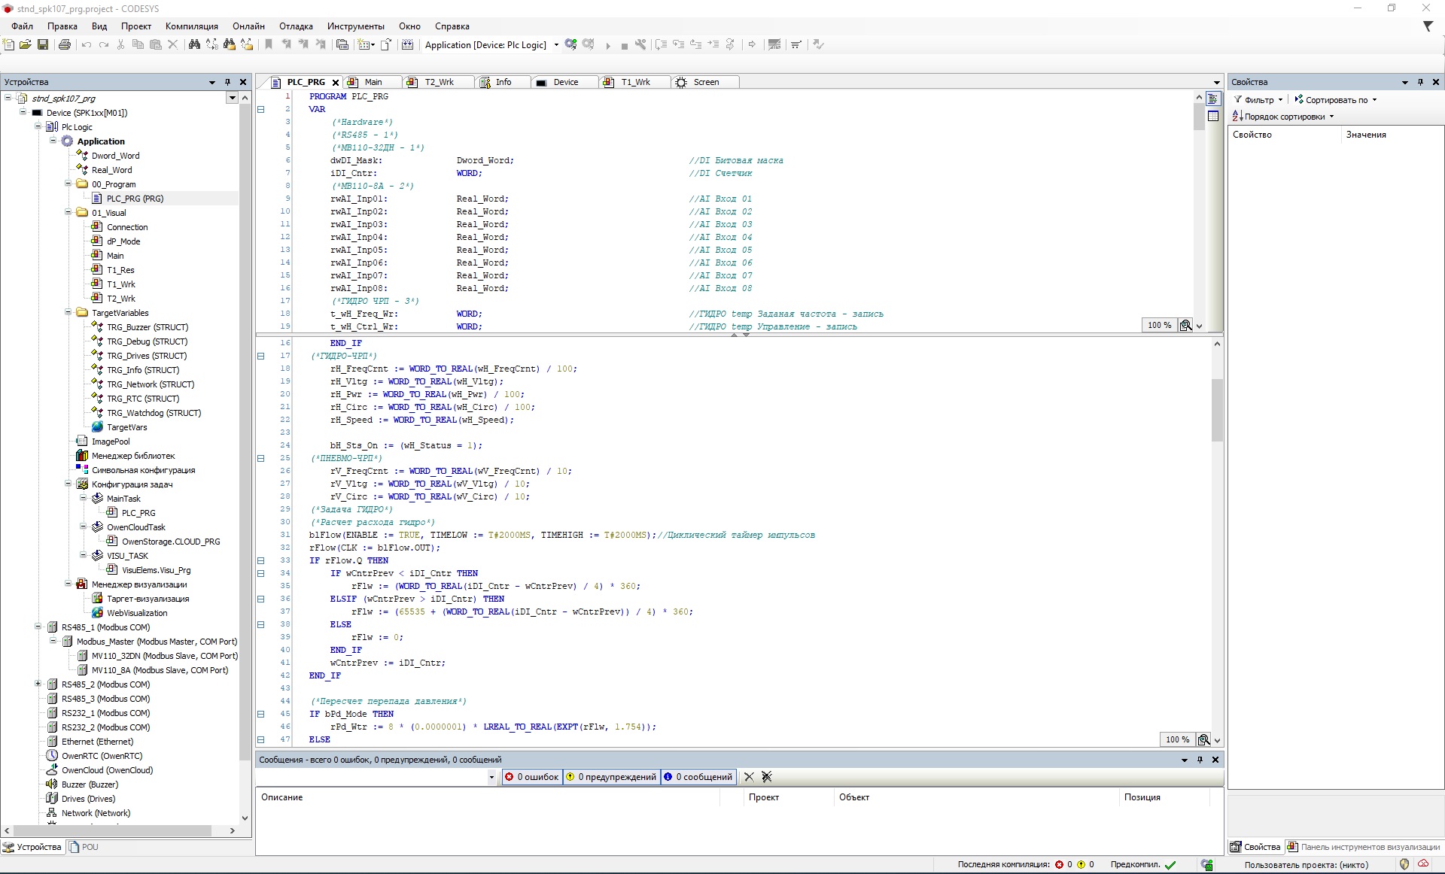Switch to the Screen editor tab
The width and height of the screenshot is (1445, 874).
coord(706,82)
